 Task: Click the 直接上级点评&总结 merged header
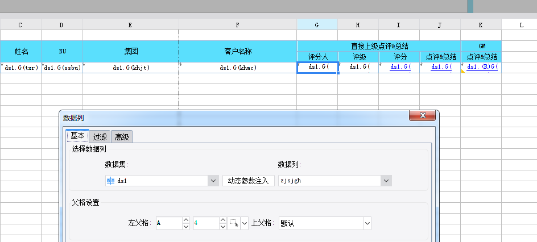point(379,46)
